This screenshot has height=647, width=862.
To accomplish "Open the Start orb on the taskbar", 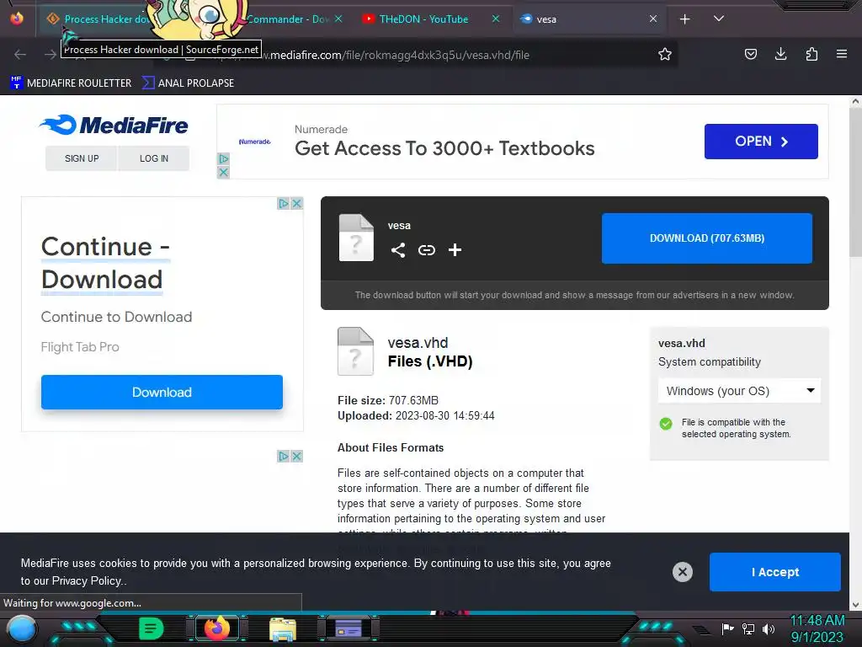I will coord(22,628).
